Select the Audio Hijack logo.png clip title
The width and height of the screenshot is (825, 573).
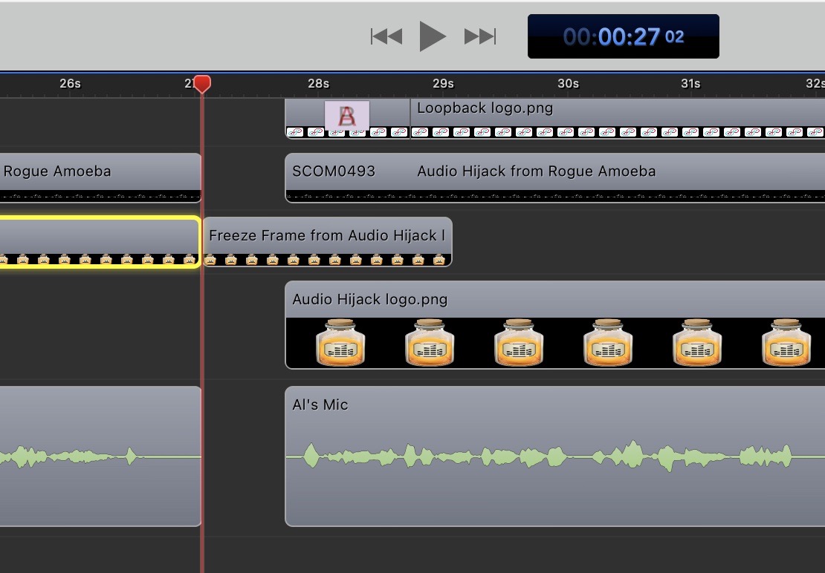pos(370,300)
